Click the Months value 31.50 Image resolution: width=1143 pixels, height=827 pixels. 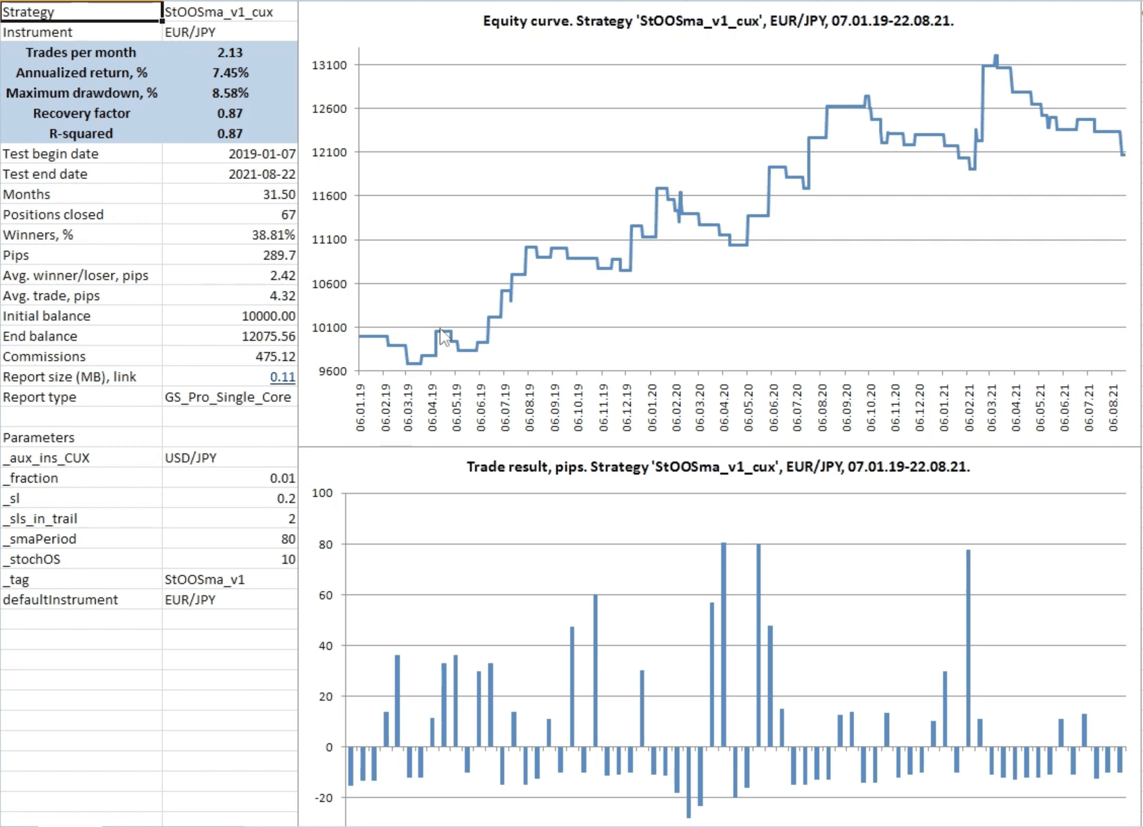(x=230, y=194)
